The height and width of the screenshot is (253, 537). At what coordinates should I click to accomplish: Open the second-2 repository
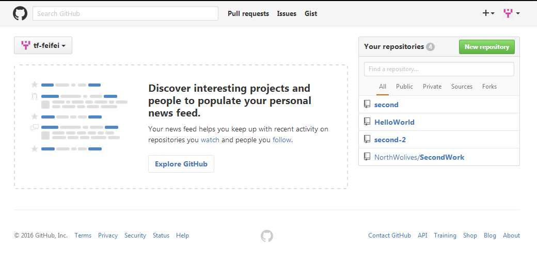390,140
